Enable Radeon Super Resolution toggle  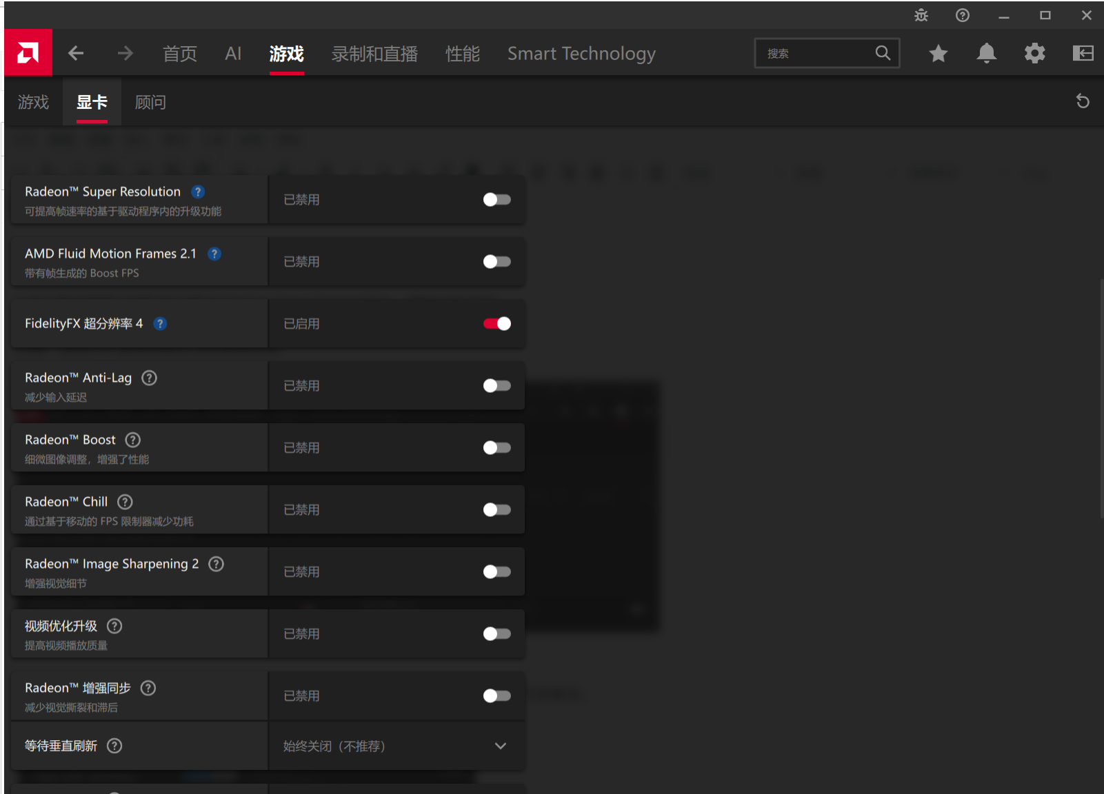(x=496, y=200)
